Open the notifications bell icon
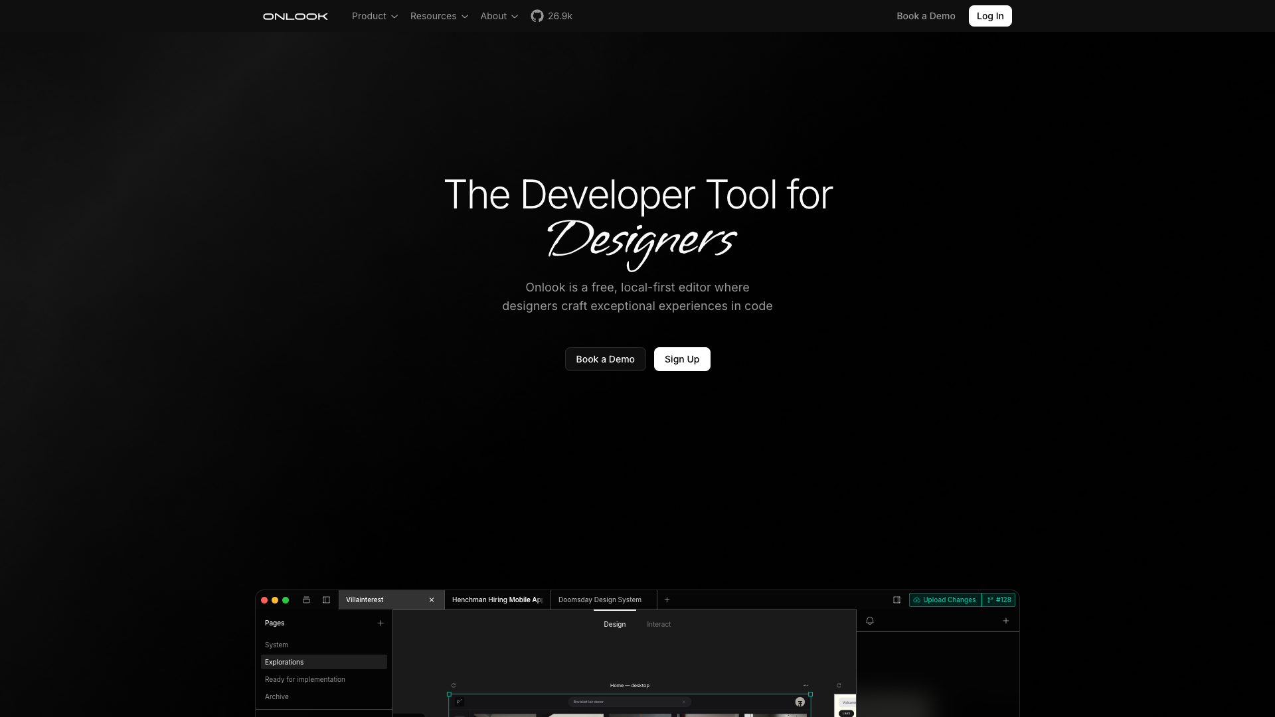 pyautogui.click(x=870, y=621)
